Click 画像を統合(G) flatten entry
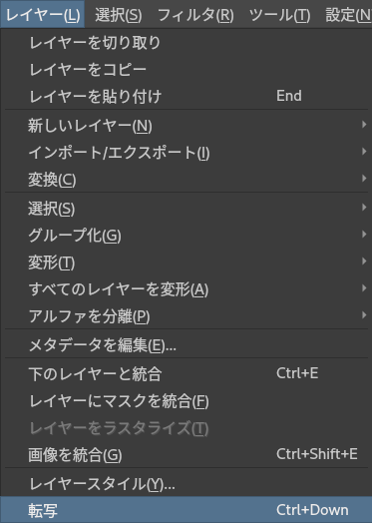The image size is (372, 523). click(186, 454)
